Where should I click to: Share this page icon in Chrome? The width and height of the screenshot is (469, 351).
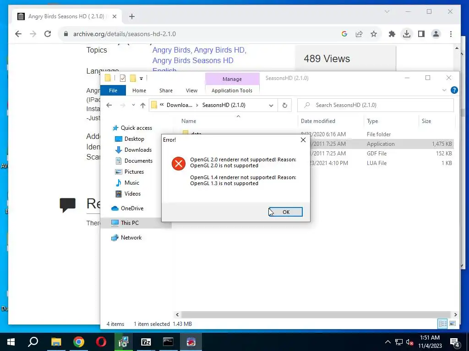(x=359, y=34)
